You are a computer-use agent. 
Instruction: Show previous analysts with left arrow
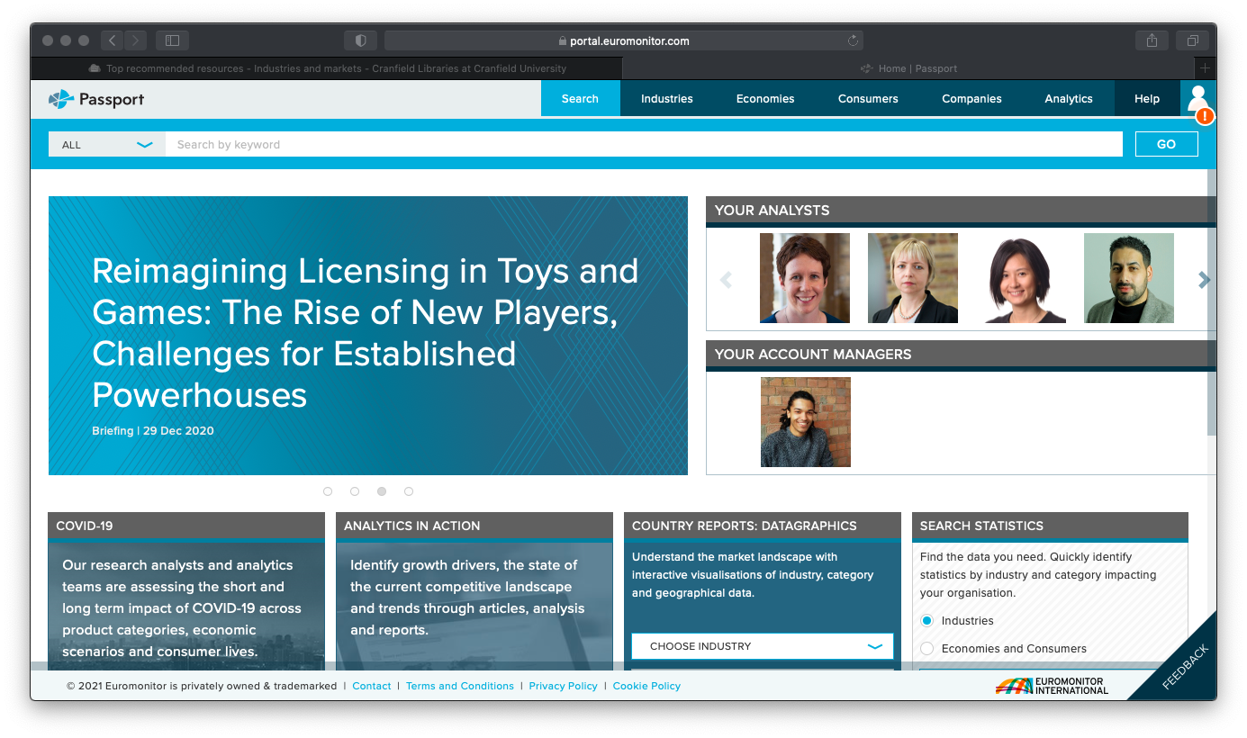pyautogui.click(x=726, y=281)
